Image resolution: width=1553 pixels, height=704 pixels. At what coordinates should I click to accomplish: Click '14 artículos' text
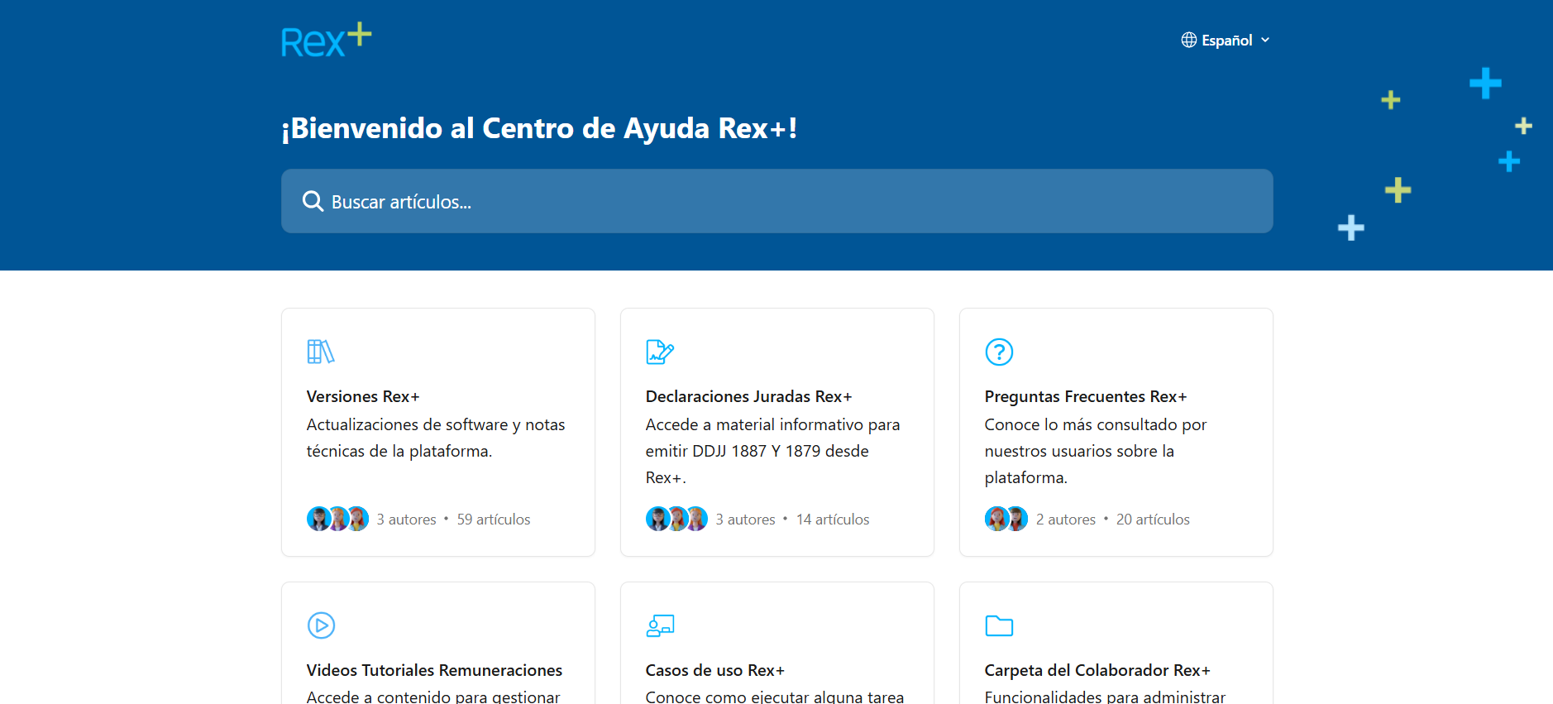[833, 520]
